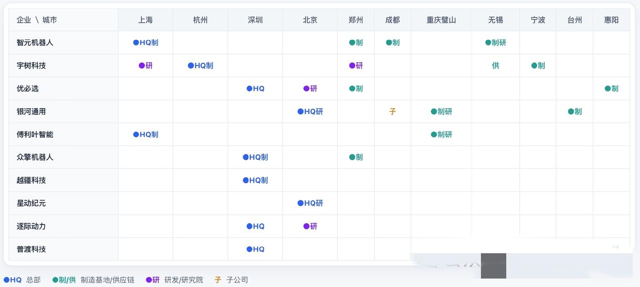Viewport: 640px width, 287px height.
Task: Click the 重庆璧山 column header
Action: pyautogui.click(x=441, y=20)
